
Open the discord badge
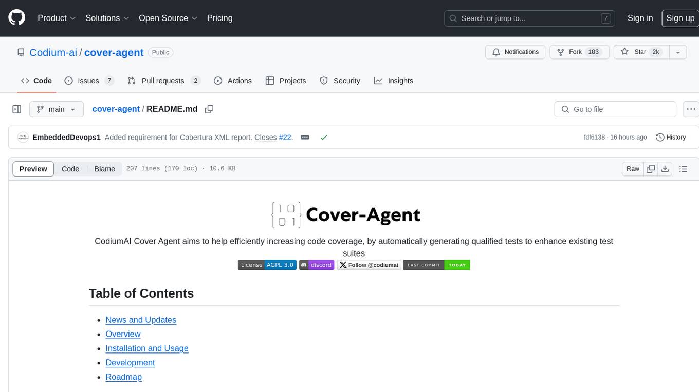point(317,265)
